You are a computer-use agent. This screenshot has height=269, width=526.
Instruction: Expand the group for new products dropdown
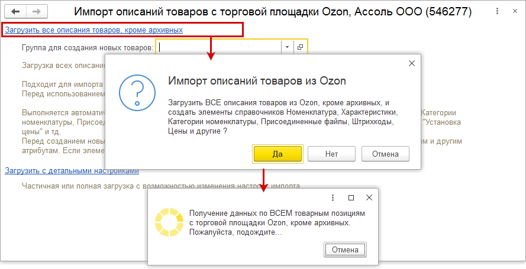tap(287, 47)
